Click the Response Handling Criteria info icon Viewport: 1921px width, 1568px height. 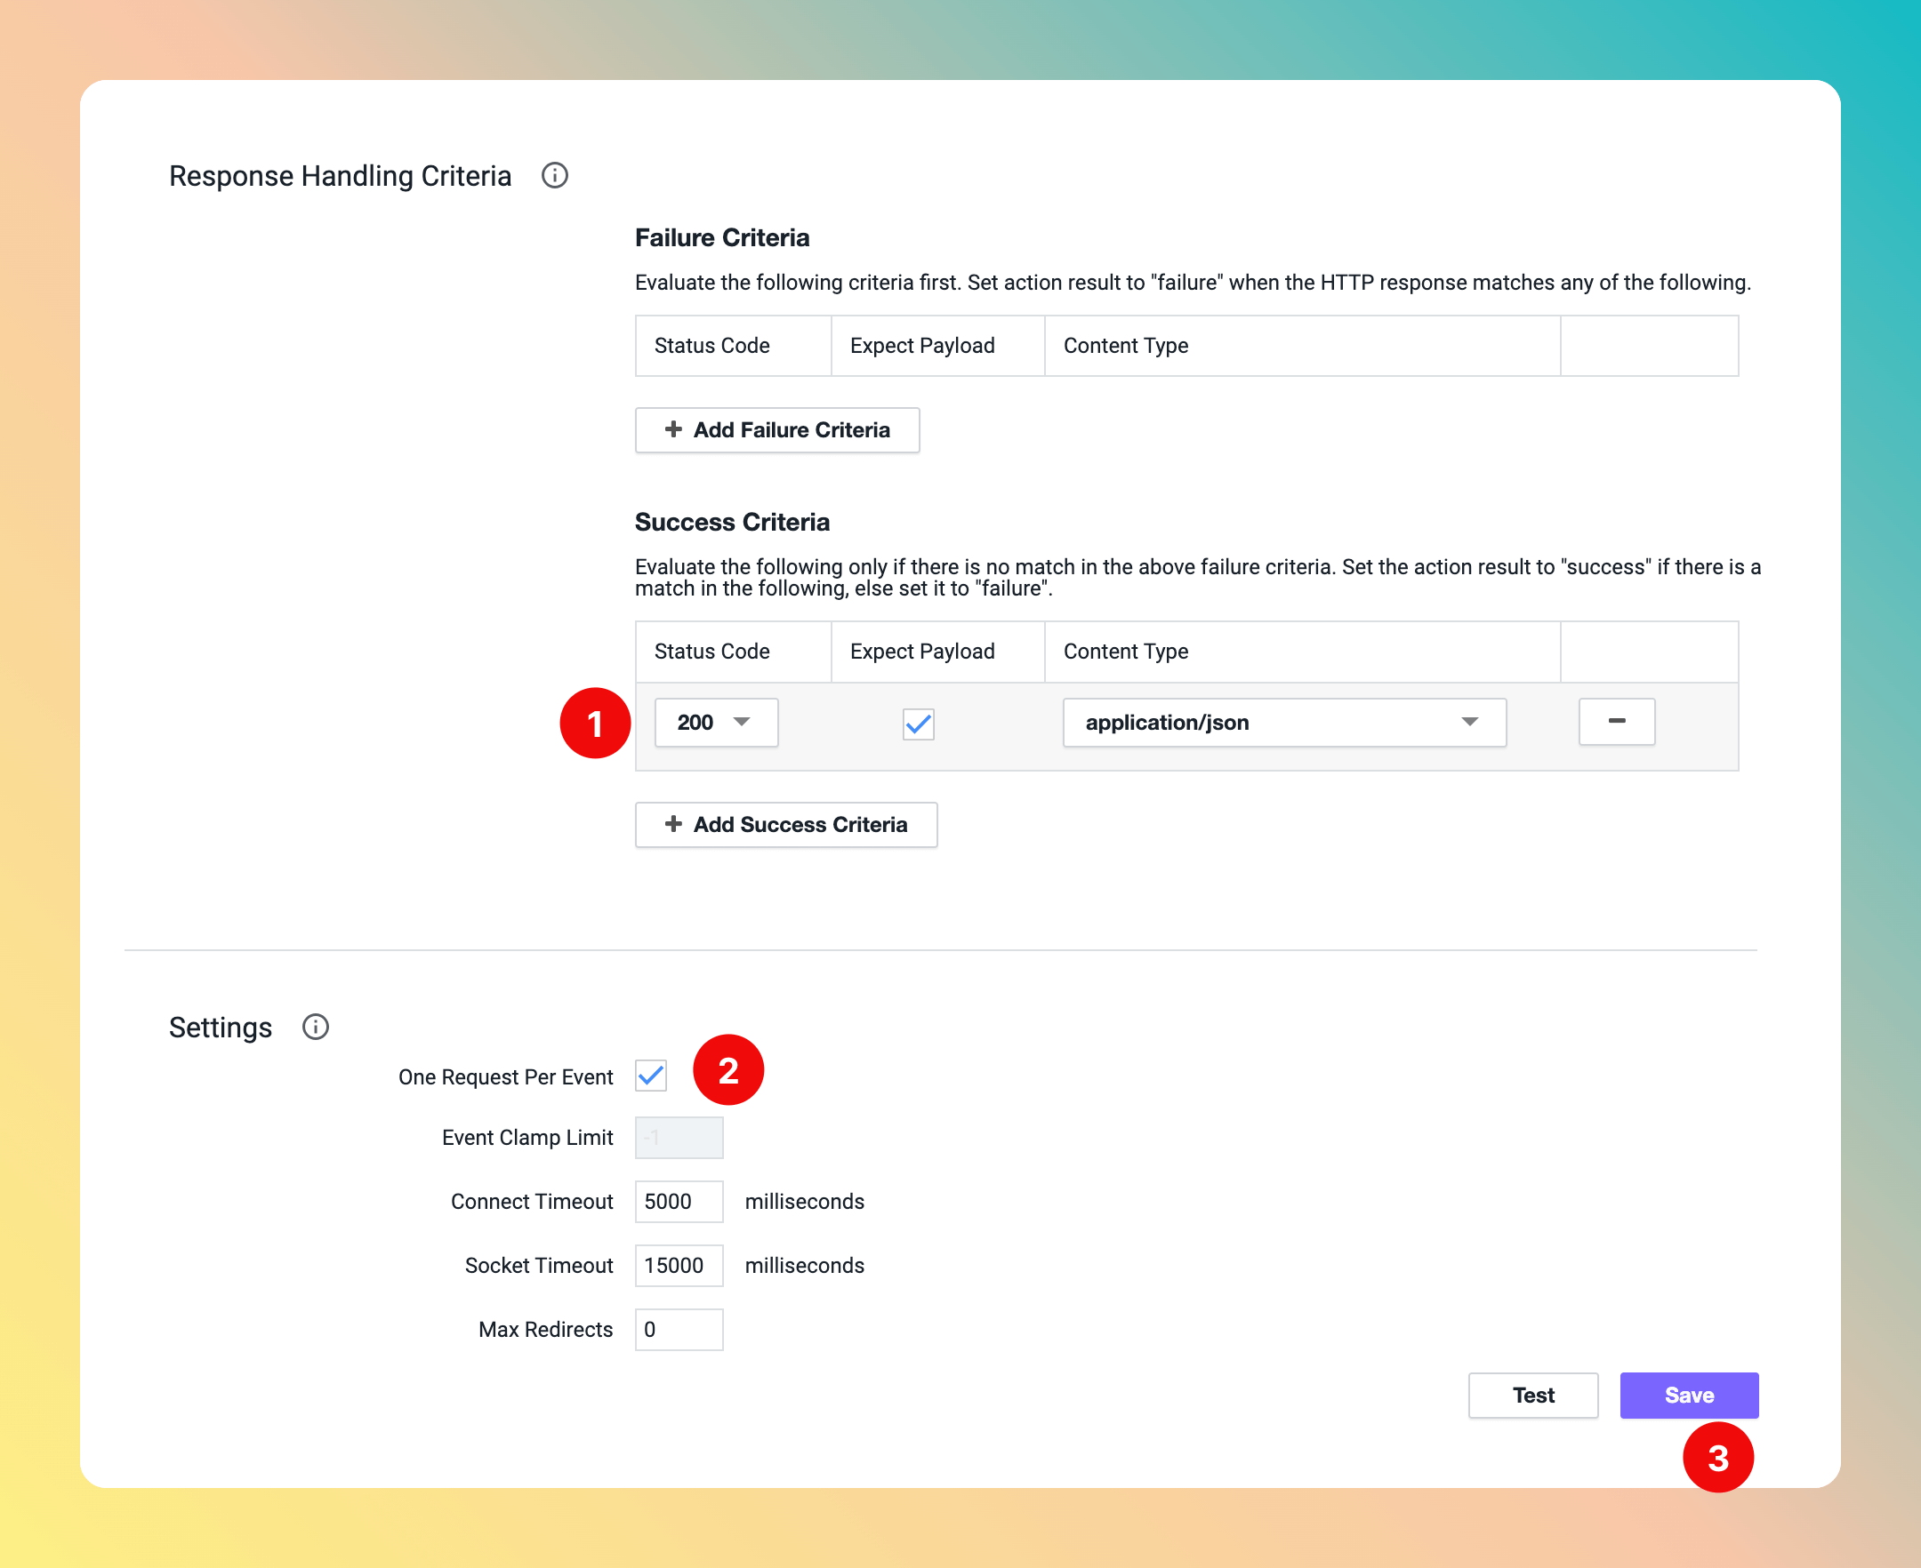pos(554,175)
